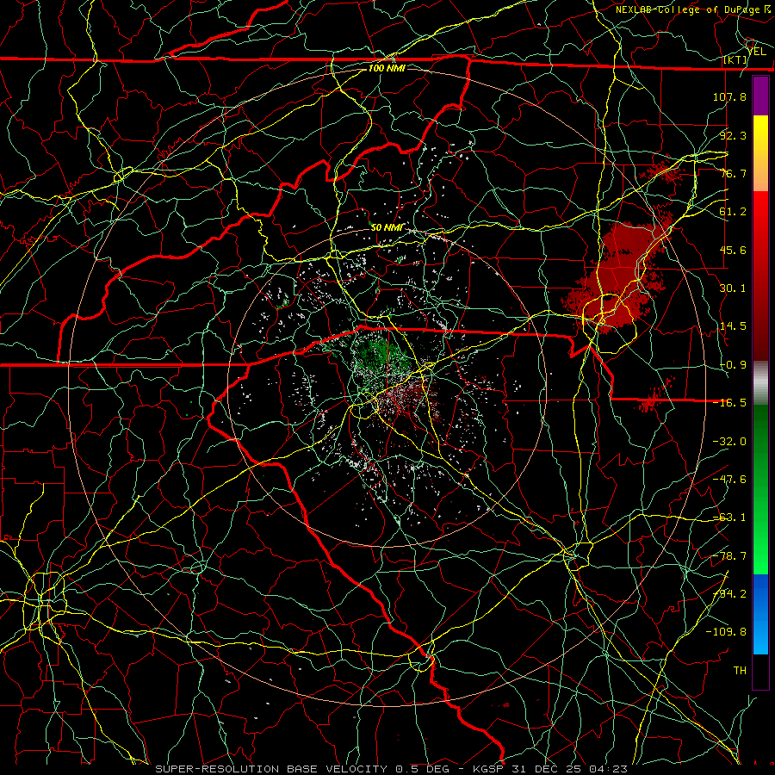Click the -16.5 scale value
Screen dimensions: 775x775
(729, 403)
